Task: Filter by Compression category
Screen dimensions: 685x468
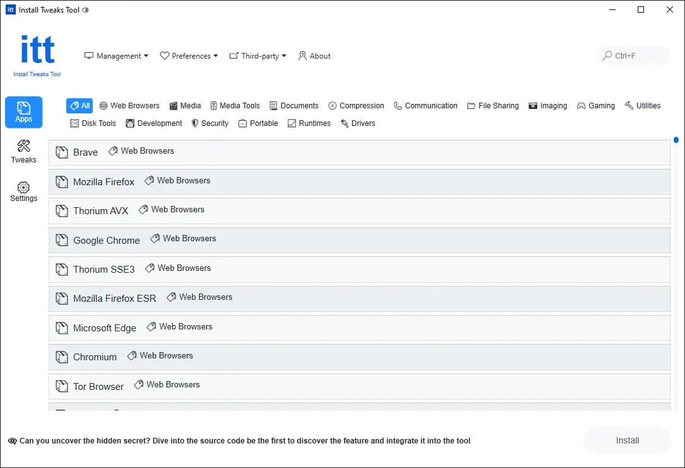Action: click(356, 106)
